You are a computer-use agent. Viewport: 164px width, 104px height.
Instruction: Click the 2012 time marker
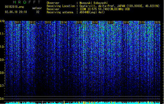coord(32,22)
